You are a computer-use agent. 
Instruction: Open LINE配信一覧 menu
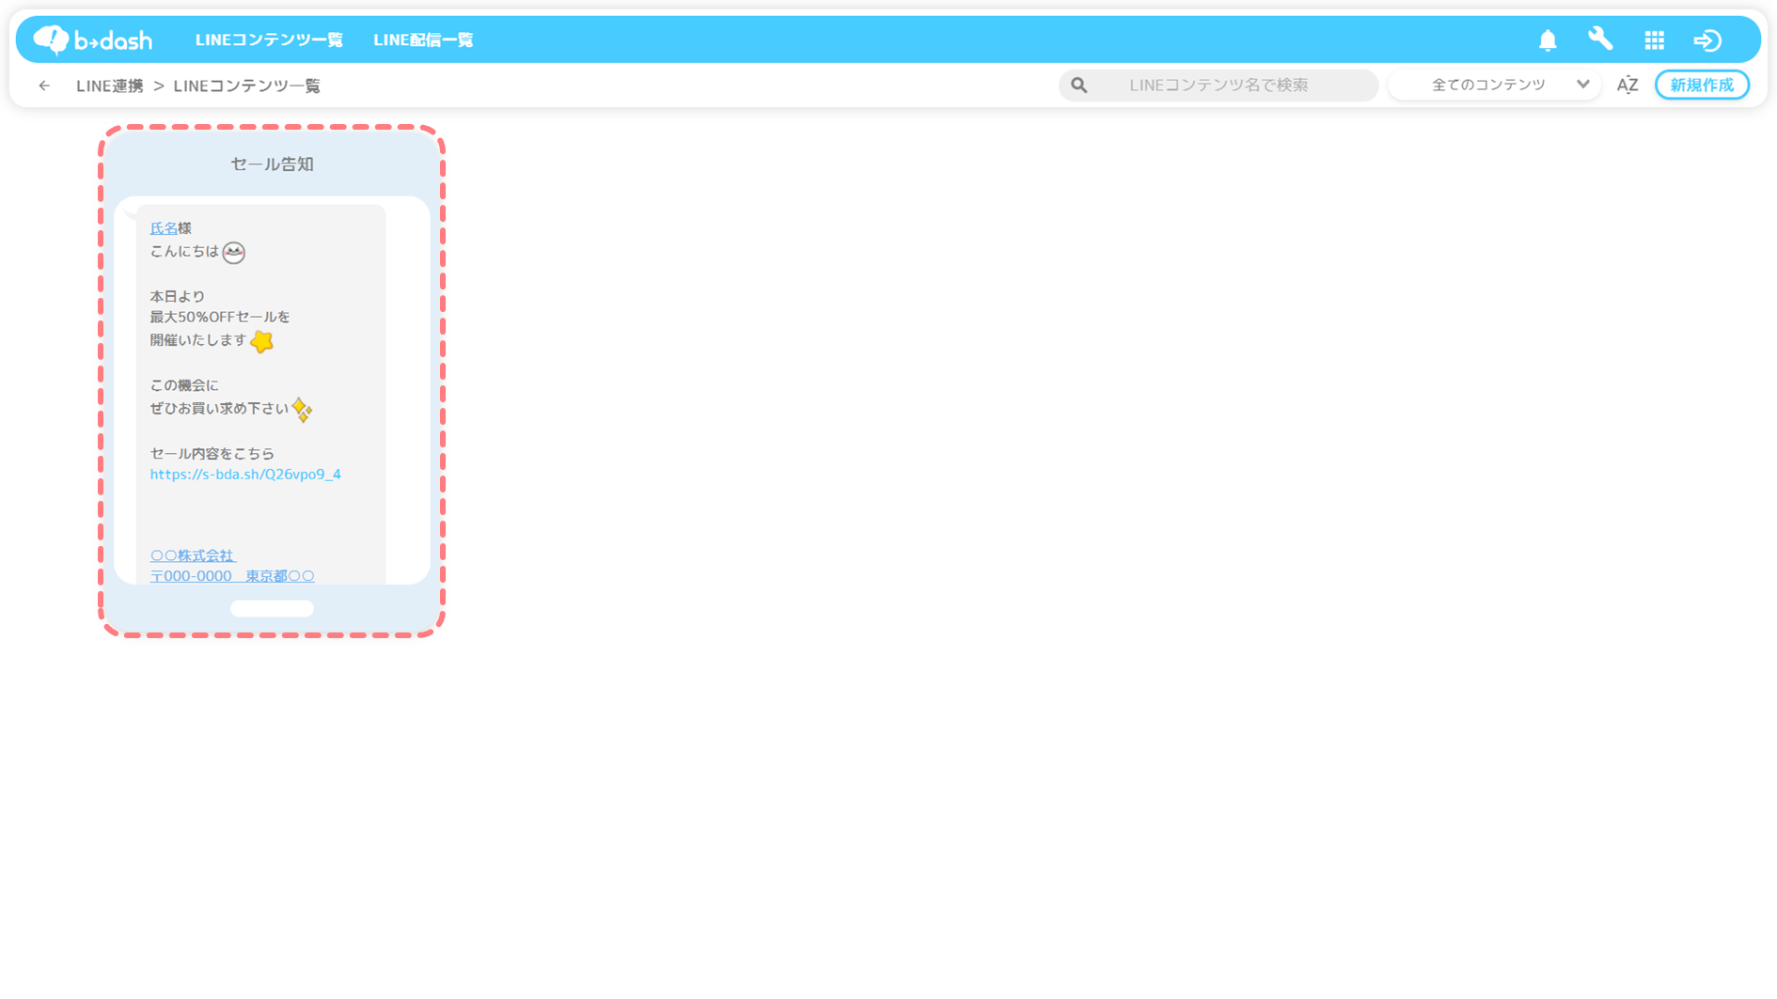click(423, 39)
